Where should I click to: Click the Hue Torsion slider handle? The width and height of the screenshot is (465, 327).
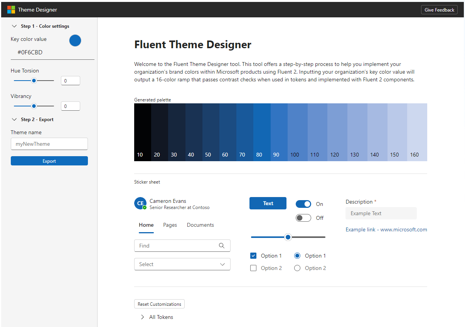[x=34, y=81]
